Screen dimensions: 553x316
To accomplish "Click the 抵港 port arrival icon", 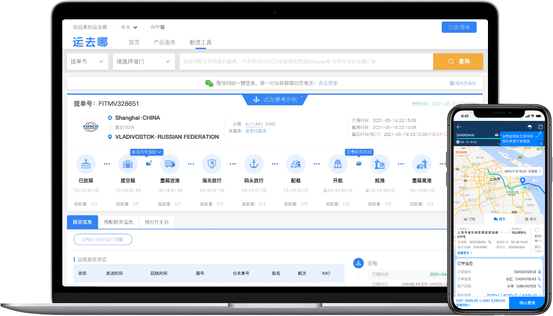I will 379,164.
